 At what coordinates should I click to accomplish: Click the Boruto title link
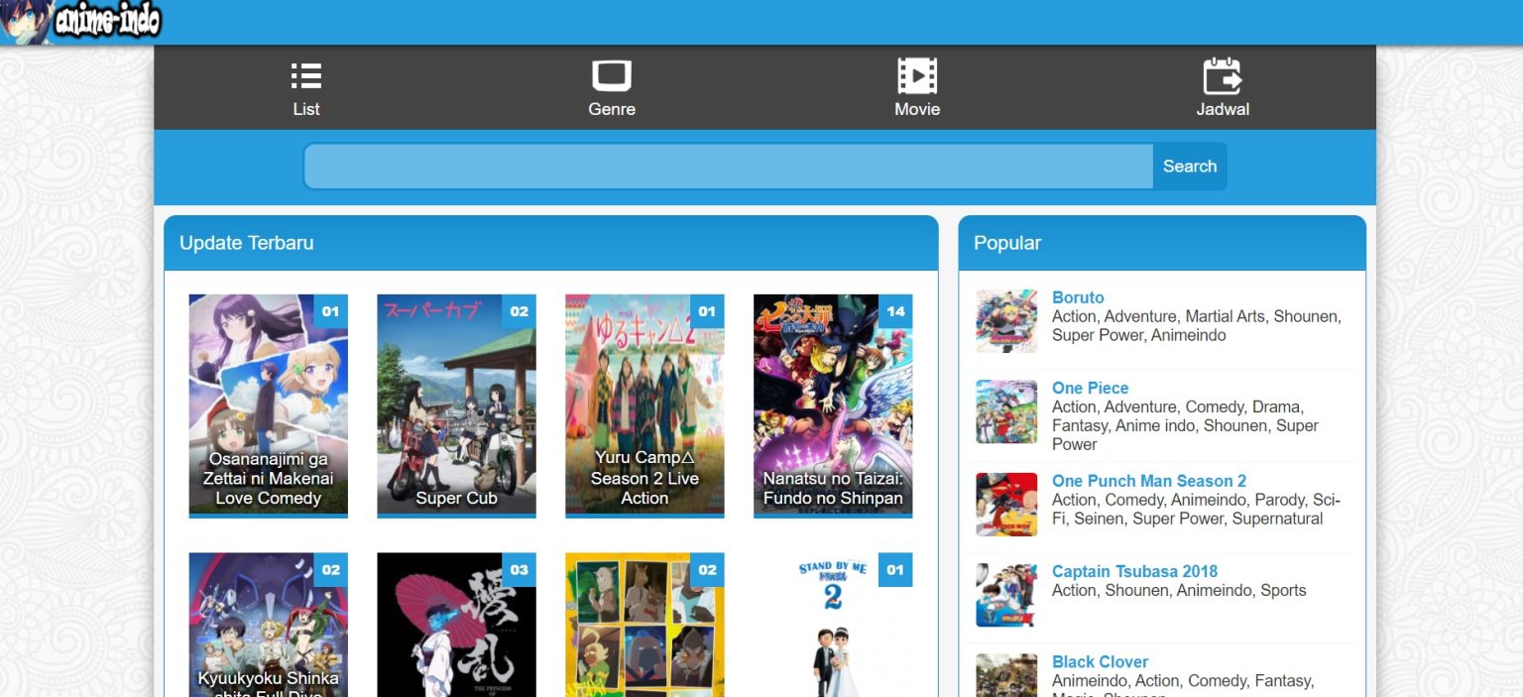[1078, 297]
